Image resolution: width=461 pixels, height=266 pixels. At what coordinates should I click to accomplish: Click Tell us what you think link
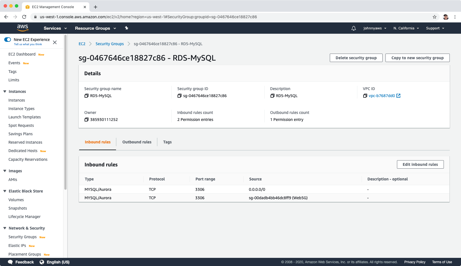28,44
